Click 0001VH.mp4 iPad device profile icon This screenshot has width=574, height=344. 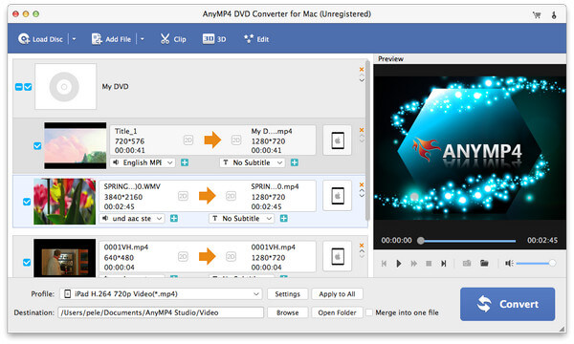(x=337, y=256)
